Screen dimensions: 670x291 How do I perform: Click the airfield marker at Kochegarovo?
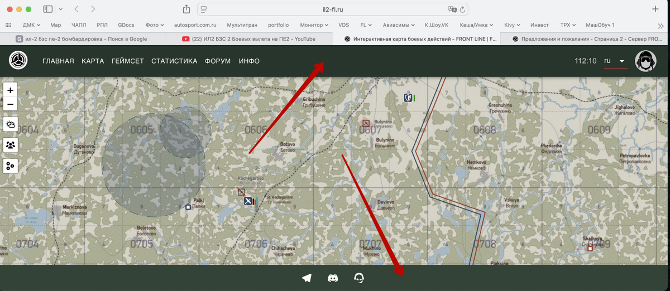tap(248, 201)
